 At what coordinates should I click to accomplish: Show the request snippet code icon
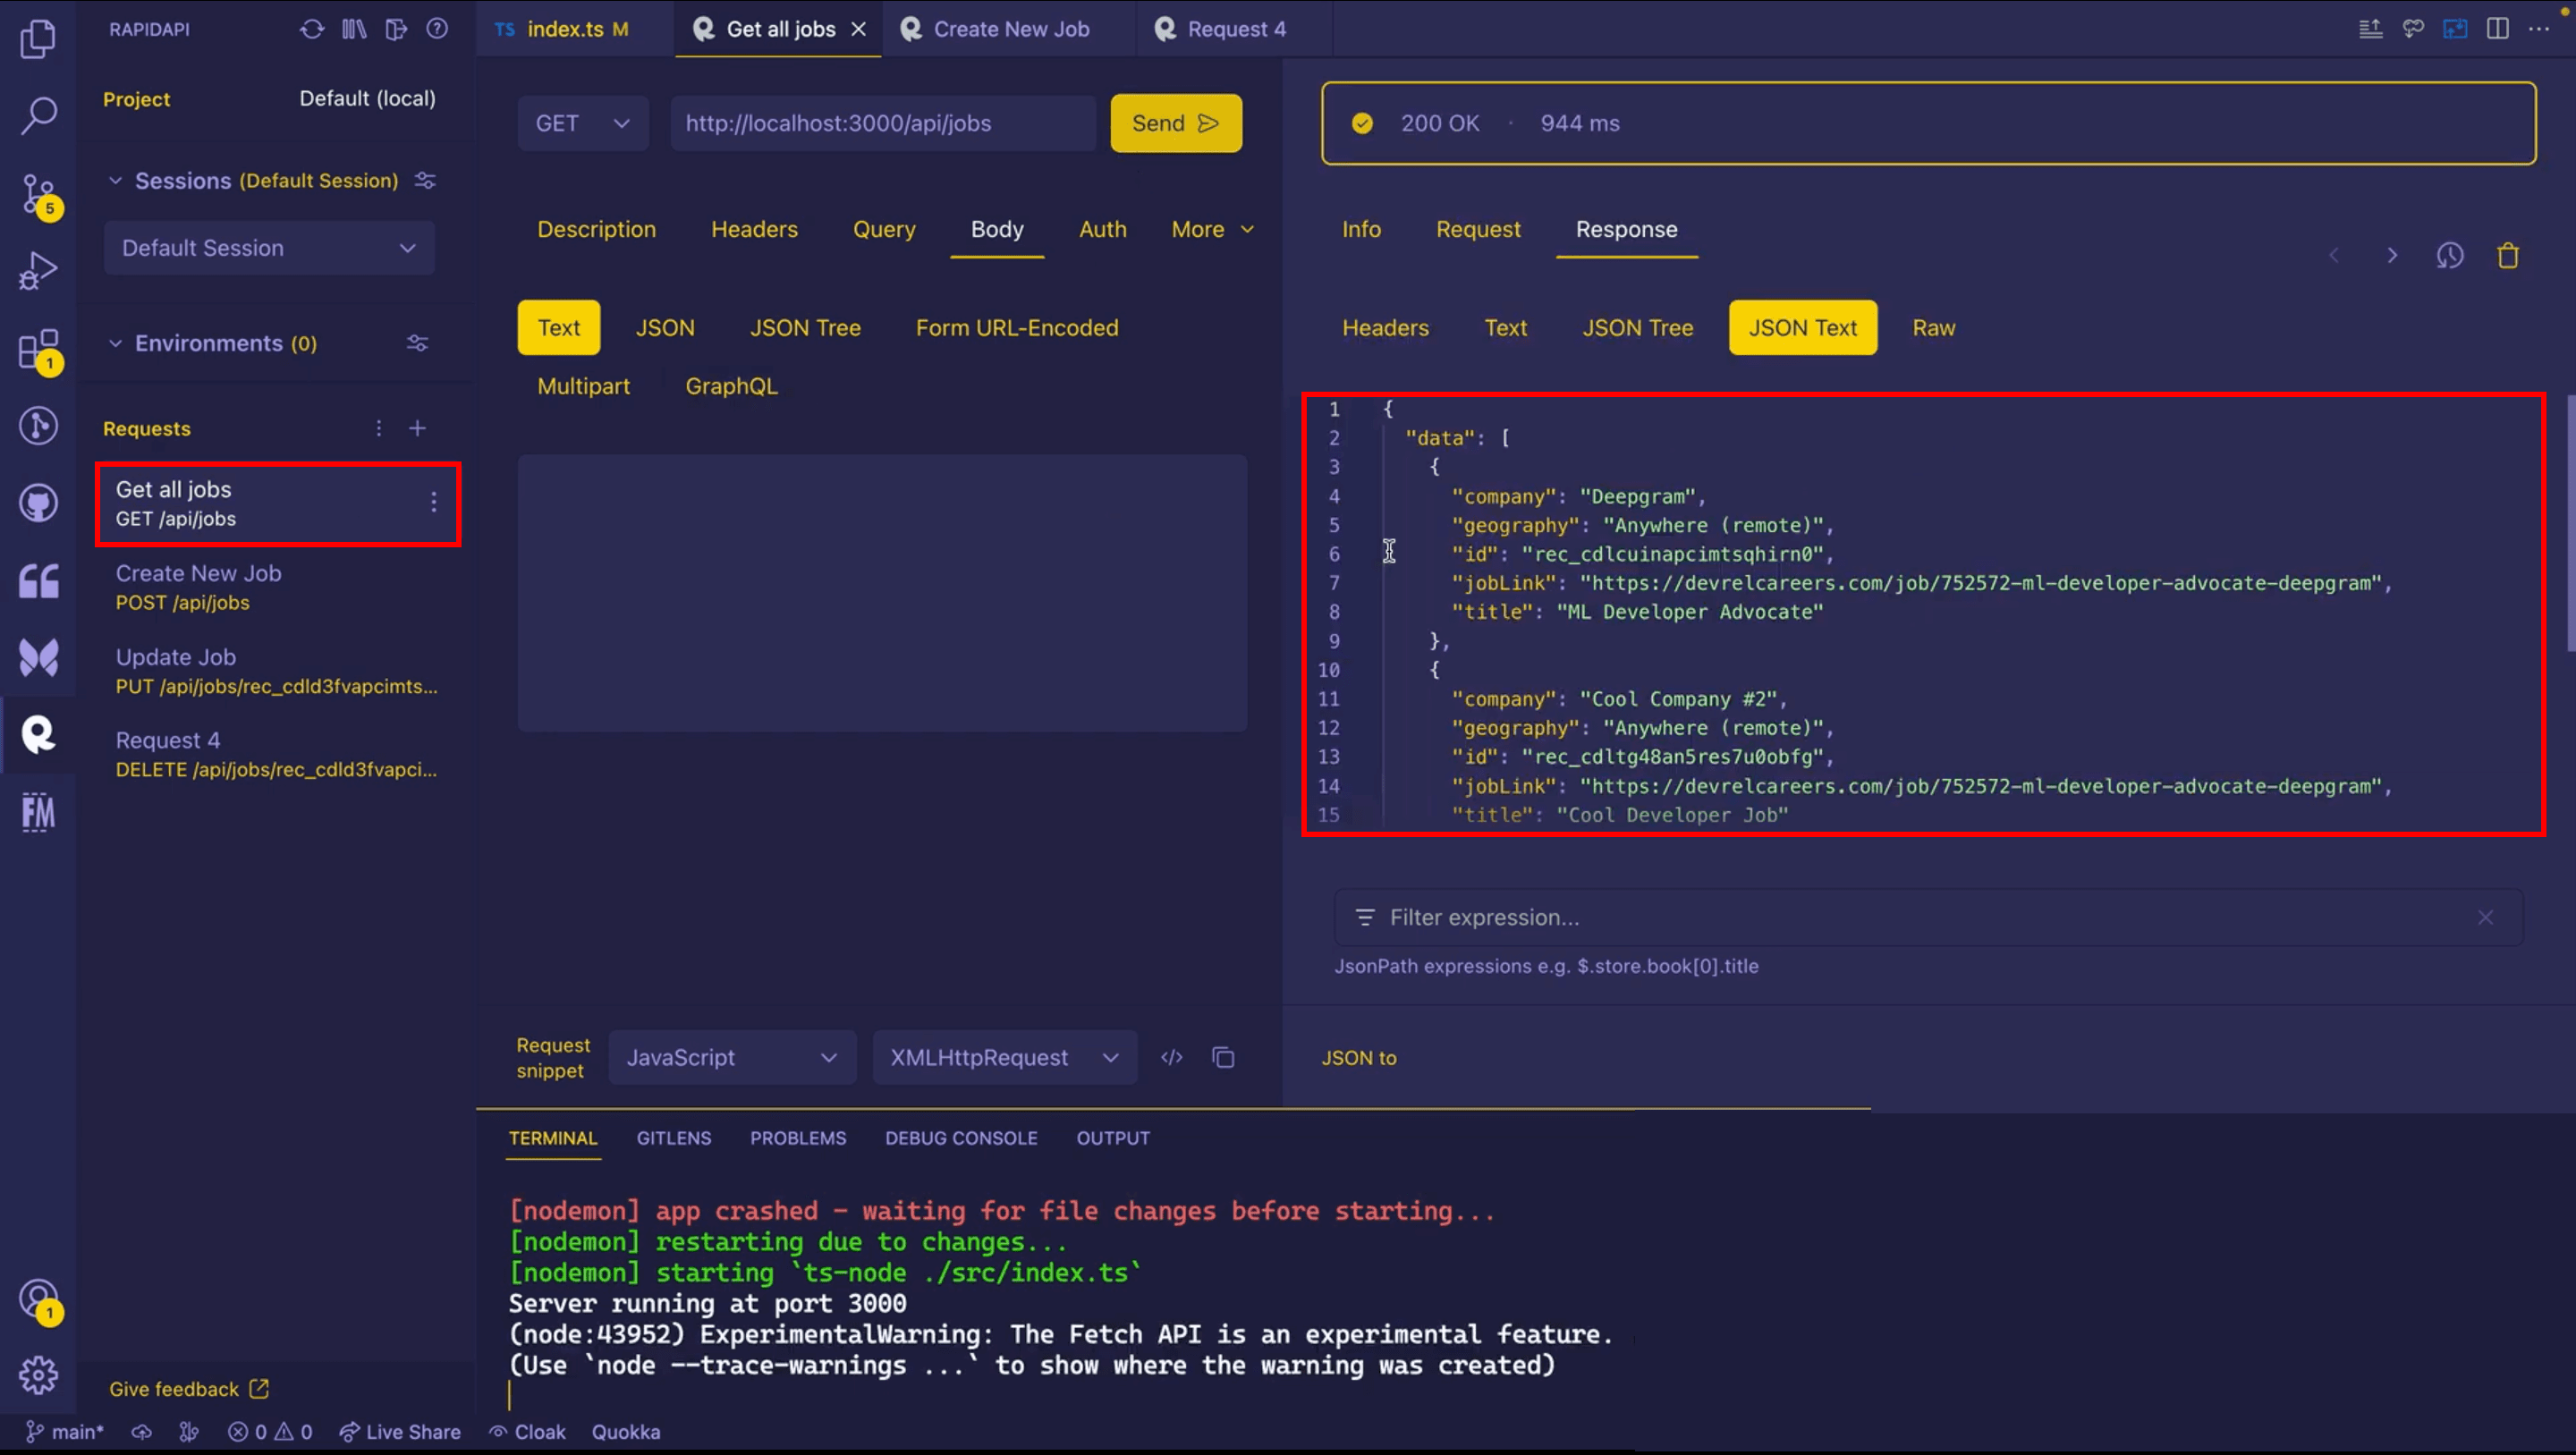pos(1172,1058)
